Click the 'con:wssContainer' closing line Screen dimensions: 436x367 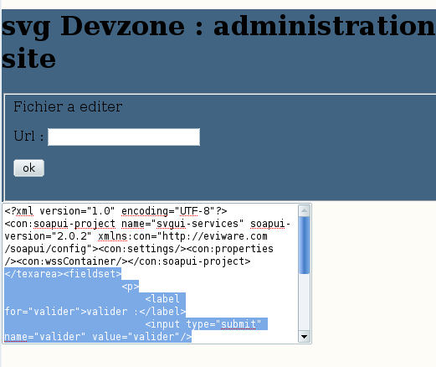127,261
